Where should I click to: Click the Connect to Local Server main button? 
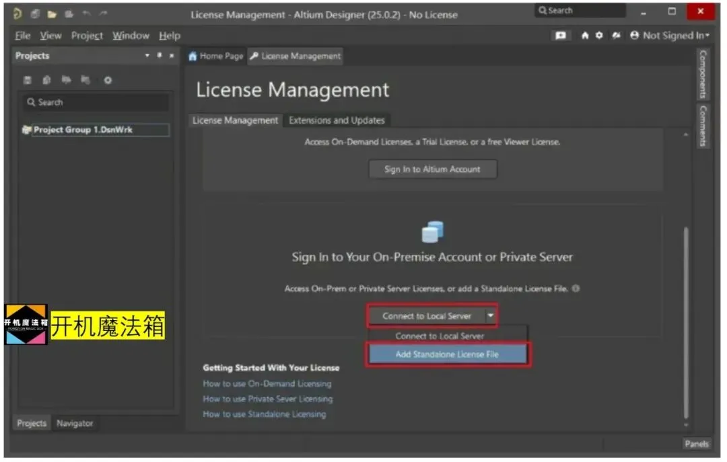[427, 315]
